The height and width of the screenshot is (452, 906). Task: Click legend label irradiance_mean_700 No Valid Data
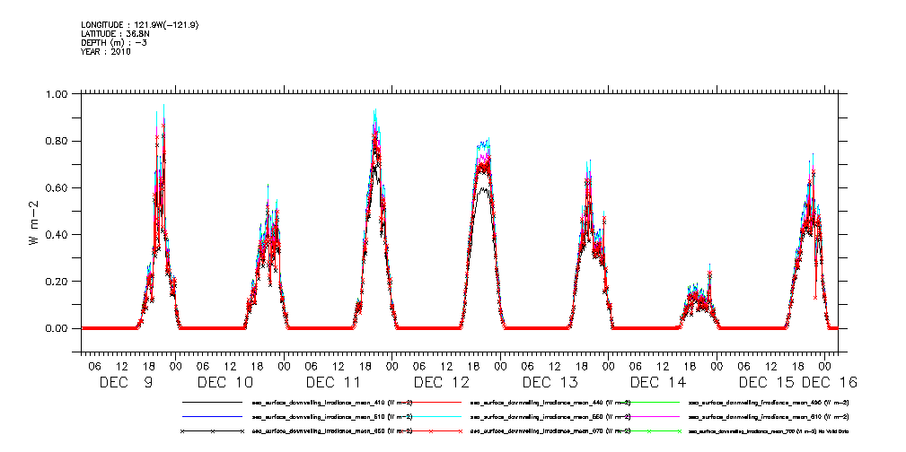(769, 431)
